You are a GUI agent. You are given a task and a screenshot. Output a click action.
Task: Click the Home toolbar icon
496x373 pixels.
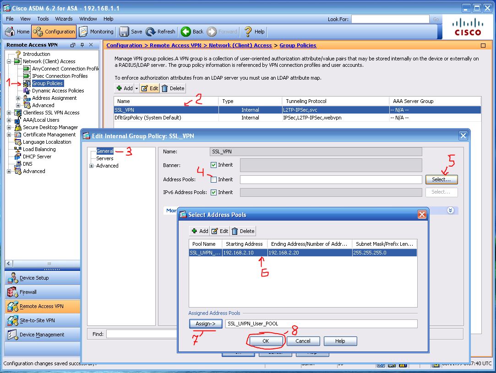pyautogui.click(x=10, y=32)
